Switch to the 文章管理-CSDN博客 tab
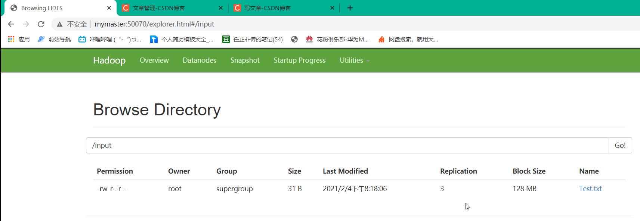This screenshot has height=221, width=640. click(x=173, y=8)
